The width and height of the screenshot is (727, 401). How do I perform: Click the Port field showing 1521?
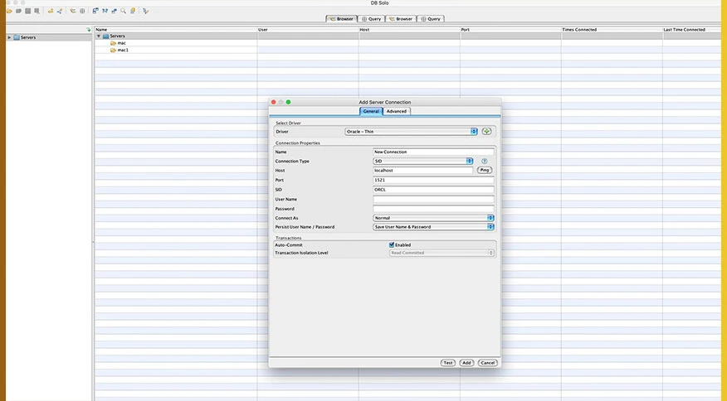click(433, 180)
